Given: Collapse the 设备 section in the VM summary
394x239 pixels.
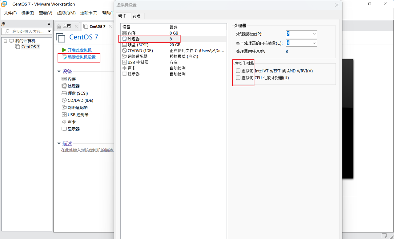Looking at the screenshot, I should (59, 72).
